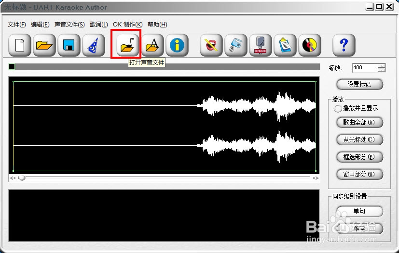
Task: Click the clipboard notes icon
Action: pos(285,45)
